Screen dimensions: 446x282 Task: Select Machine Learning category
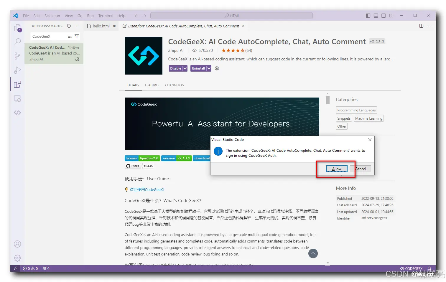(x=369, y=118)
